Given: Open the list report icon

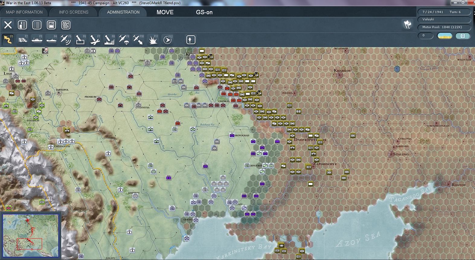Looking at the screenshot, I should point(37,25).
